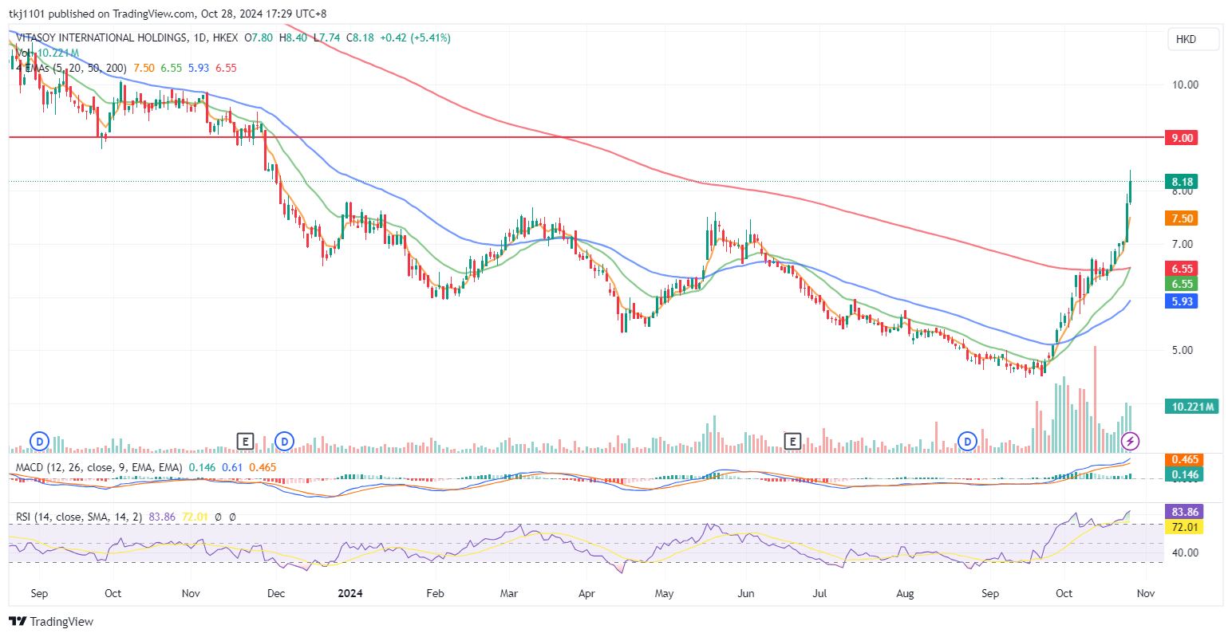Viewport: 1232px width, 637px height.
Task: Click the +0.42 (+5.41%) change value
Action: [x=415, y=37]
